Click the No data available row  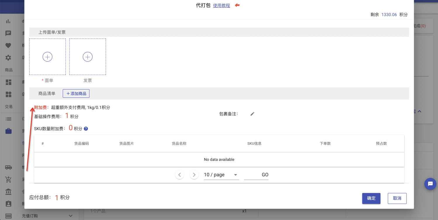[x=219, y=159]
